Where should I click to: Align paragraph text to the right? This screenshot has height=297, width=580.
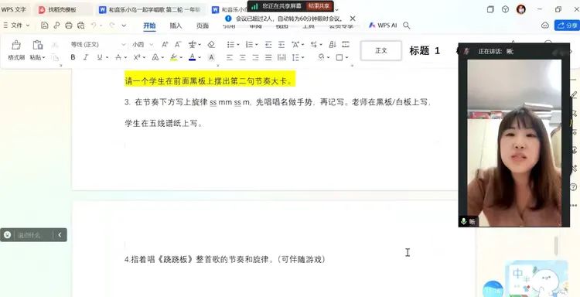click(256, 57)
